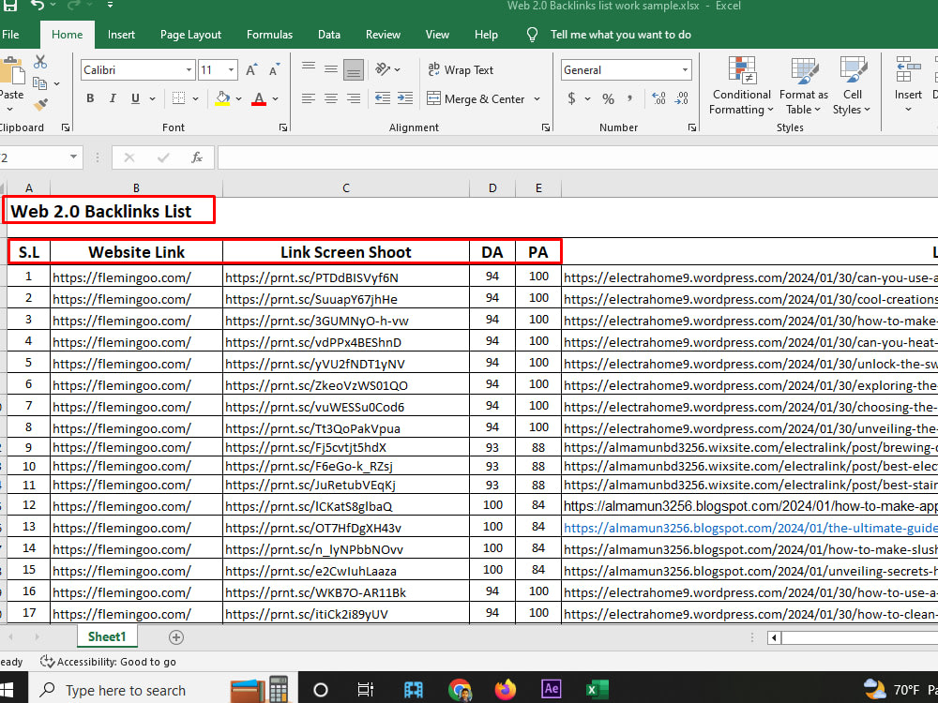
Task: Toggle Wrap Text
Action: (x=461, y=70)
